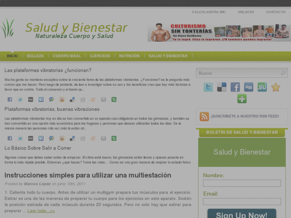Image resolution: width=291 pixels, height=218 pixels.
Task: Open the INICIO menu item
Action: pyautogui.click(x=12, y=56)
